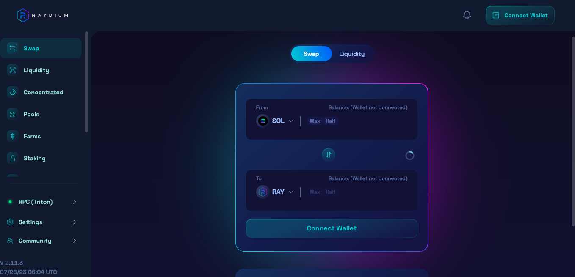Click the swap direction arrows icon
575x277 pixels.
[x=329, y=155]
